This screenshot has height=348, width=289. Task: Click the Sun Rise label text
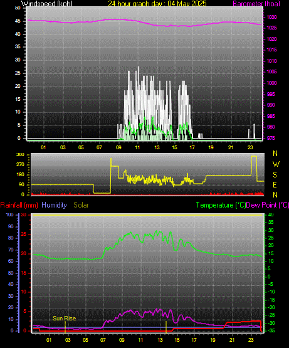[65, 319]
